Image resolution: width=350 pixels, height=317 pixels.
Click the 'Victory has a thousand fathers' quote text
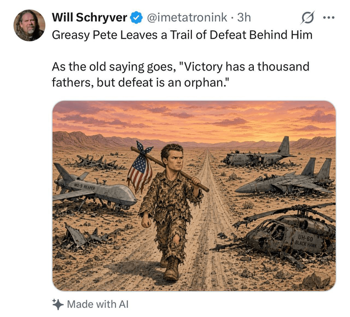click(x=181, y=75)
